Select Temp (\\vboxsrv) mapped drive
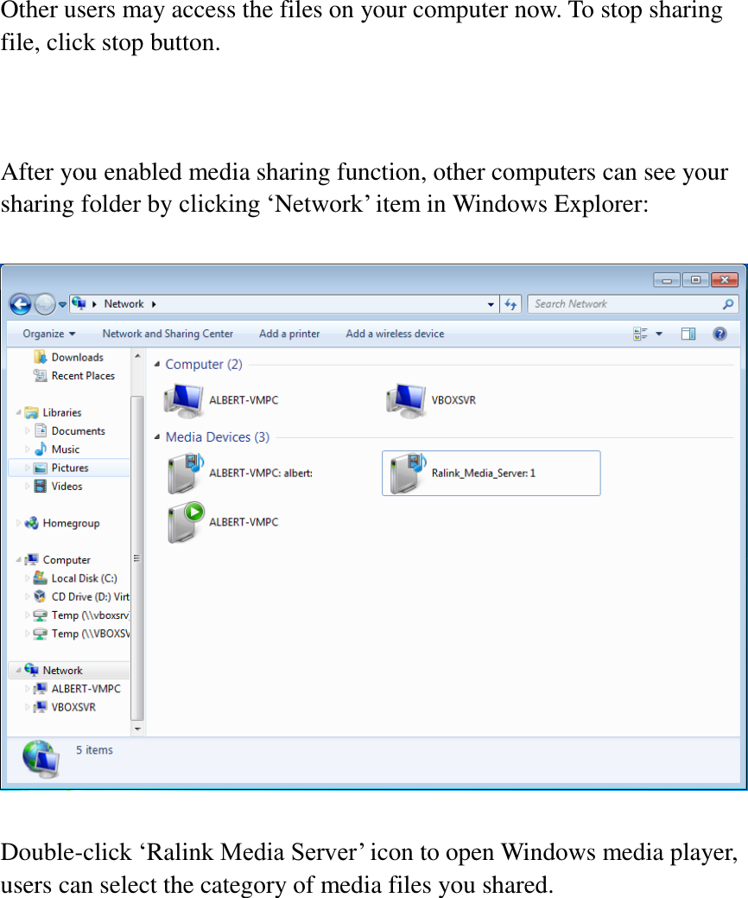 81,615
